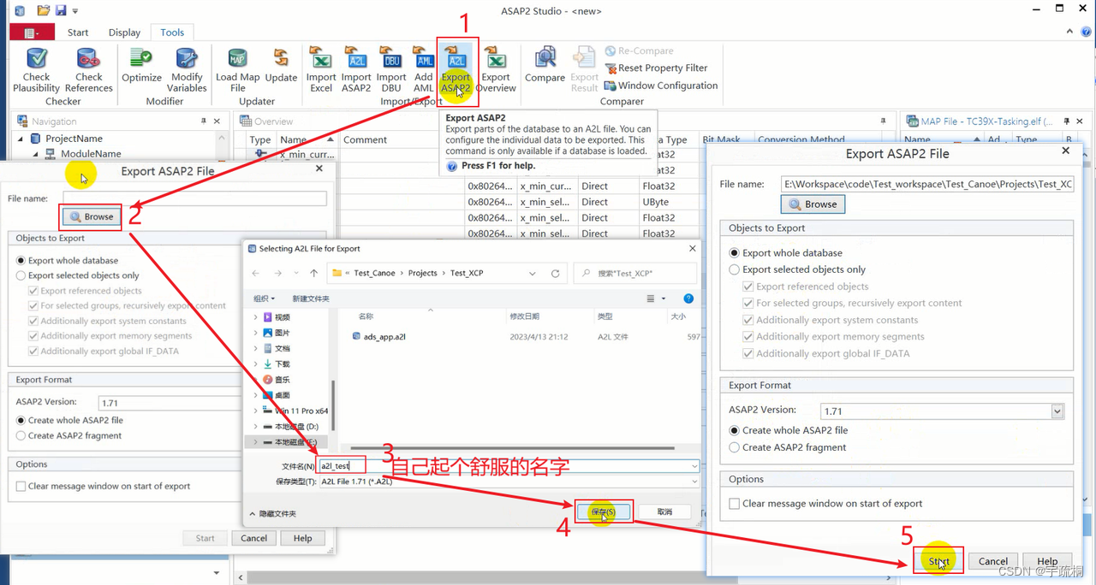Click the Add AML icon
Screen dimensions: 1096x585
pyautogui.click(x=424, y=58)
